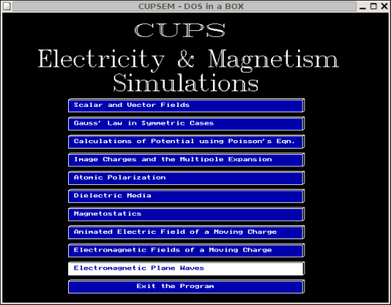Select Electromagnetic Fields of a Moving Charge
This screenshot has width=391, height=305.
coord(187,250)
